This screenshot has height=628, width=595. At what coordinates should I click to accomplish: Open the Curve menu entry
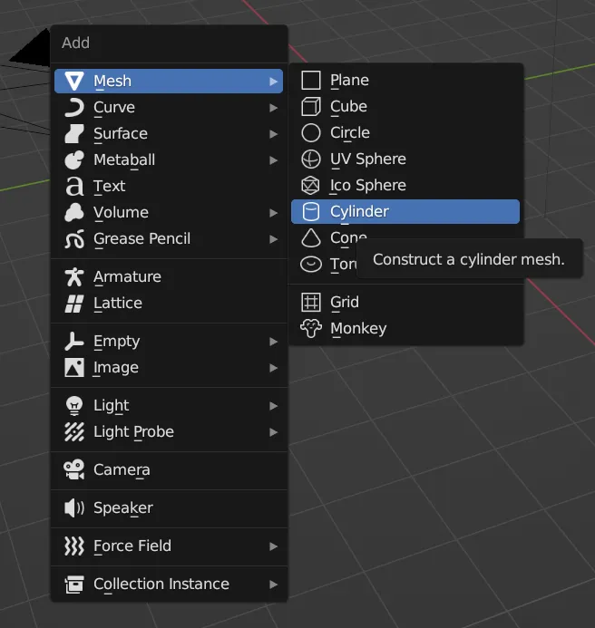169,107
